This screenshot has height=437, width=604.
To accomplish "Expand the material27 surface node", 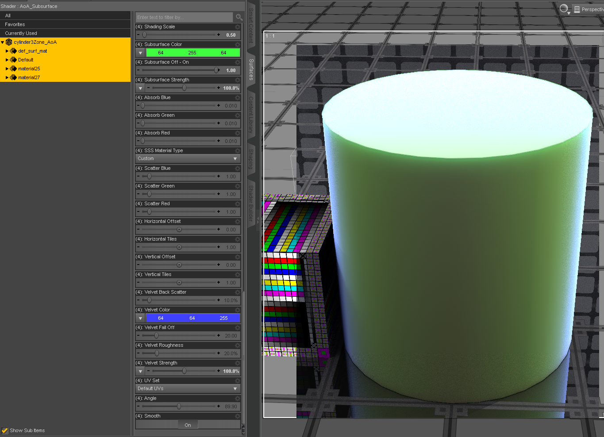I will click(7, 78).
